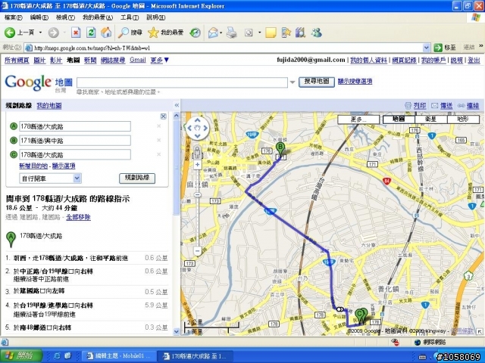Click the Stop loading icon
485x363 pixels.
[76, 33]
